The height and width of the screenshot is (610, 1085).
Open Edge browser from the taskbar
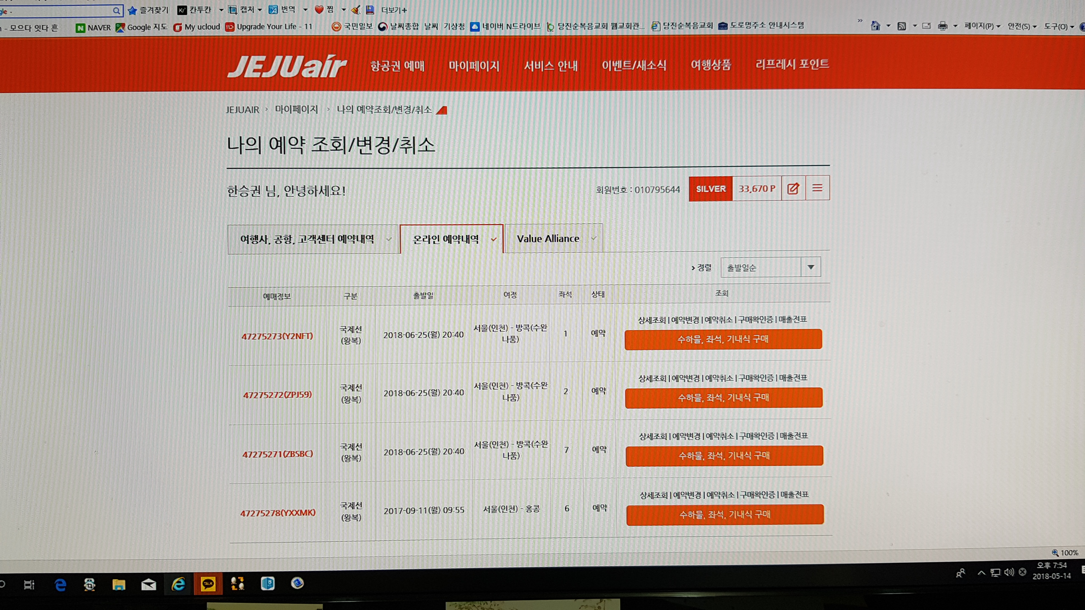pos(60,585)
